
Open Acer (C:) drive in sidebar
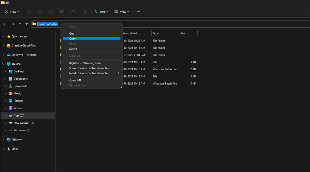tap(19, 116)
